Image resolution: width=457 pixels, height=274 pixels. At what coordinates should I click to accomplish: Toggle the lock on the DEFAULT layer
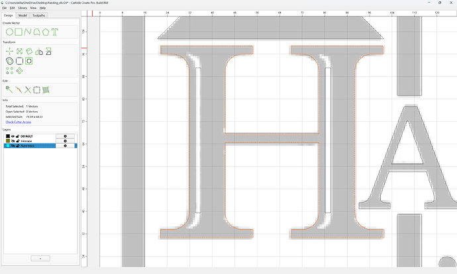(17, 136)
